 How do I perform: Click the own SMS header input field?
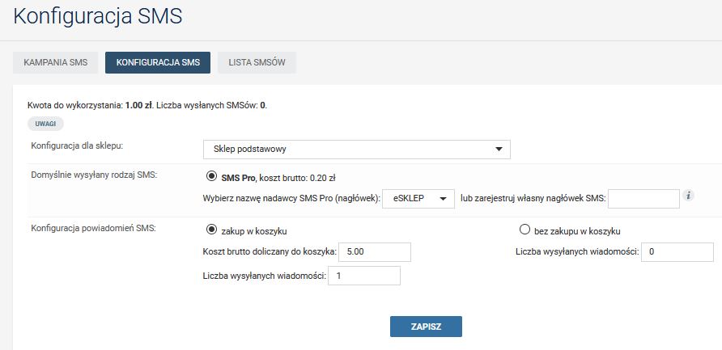643,199
